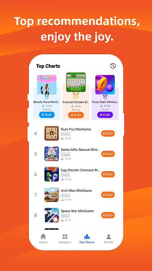Play the Space War MiniGame
The width and height of the screenshot is (152, 271).
click(x=108, y=215)
